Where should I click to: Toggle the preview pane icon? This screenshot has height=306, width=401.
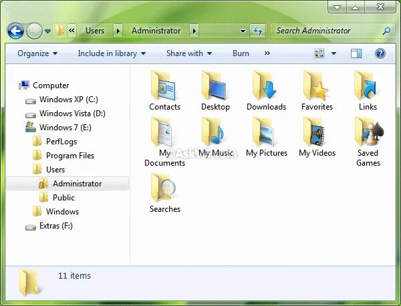coord(356,53)
